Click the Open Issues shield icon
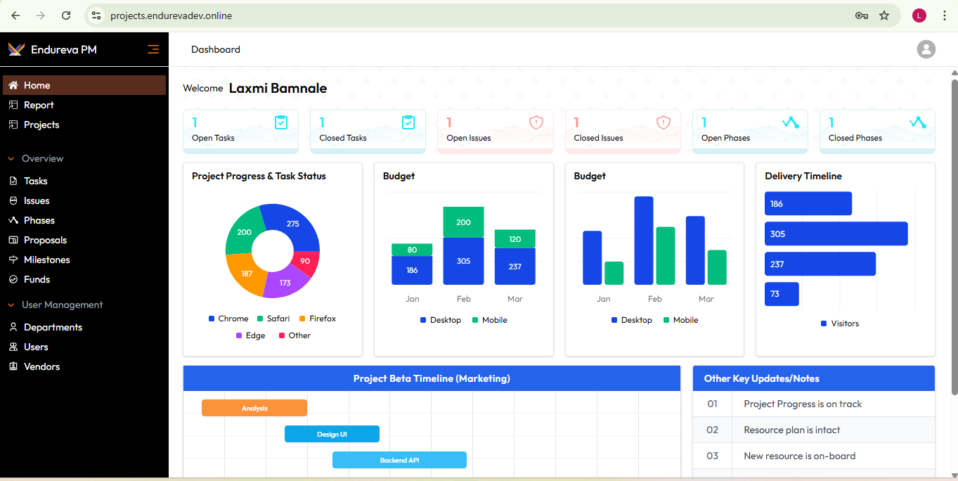958x481 pixels. [536, 122]
